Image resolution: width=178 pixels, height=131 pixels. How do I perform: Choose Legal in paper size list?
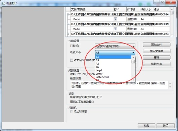pyautogui.click(x=113, y=70)
